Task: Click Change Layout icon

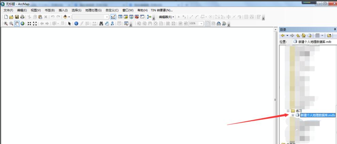Action: point(219,23)
